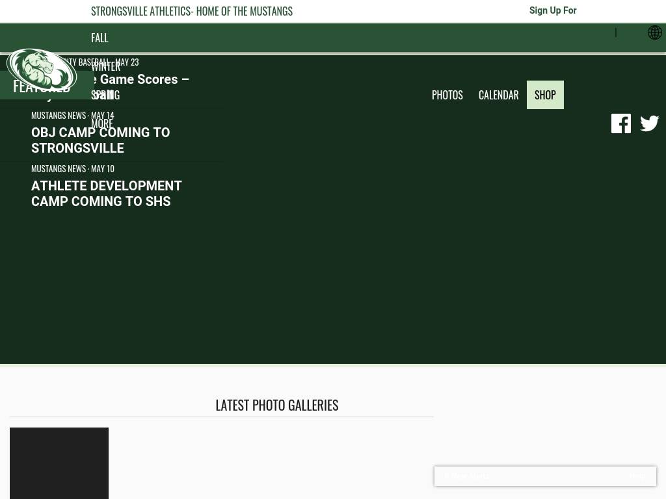
Task: Expand the Fall sports menu
Action: coord(100,38)
